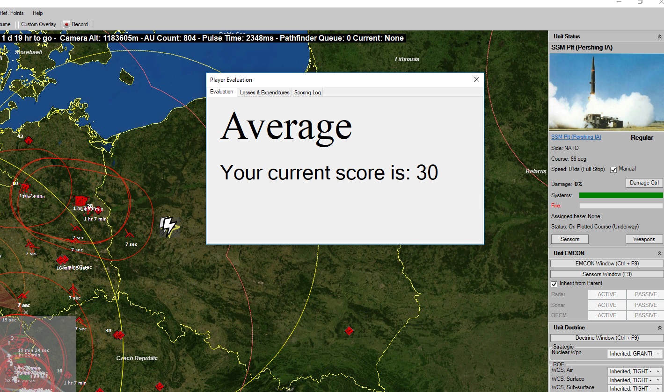Select the red grid-patterned unit cluster labeled 28
664x392 pixels.
pyautogui.click(x=81, y=201)
